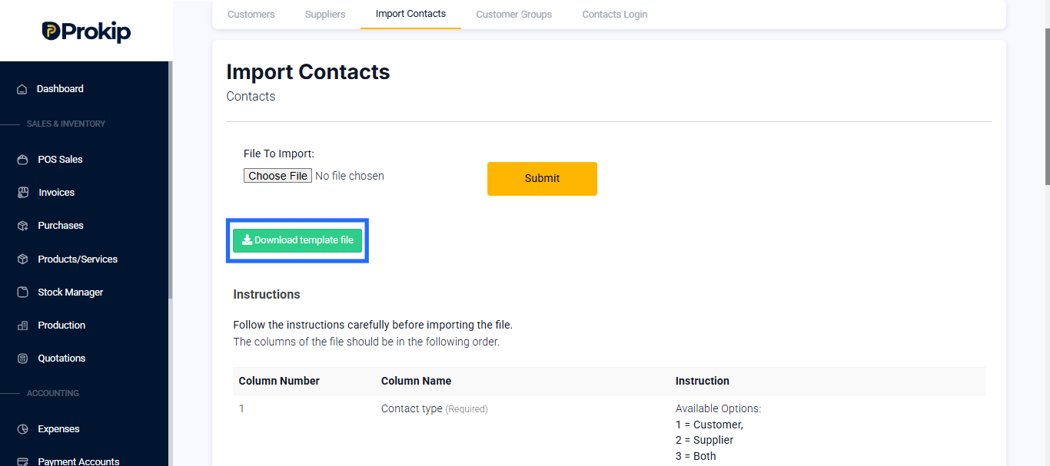The height and width of the screenshot is (466, 1050).
Task: Click the Prokip logo
Action: (x=86, y=31)
